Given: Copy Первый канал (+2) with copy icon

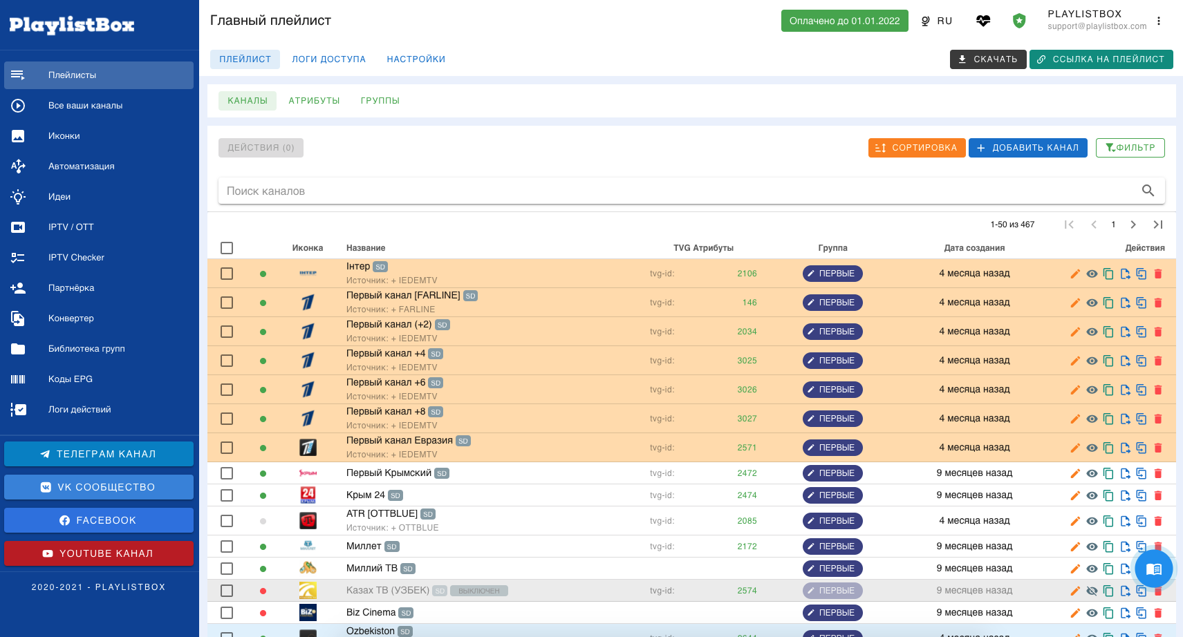Looking at the screenshot, I should tap(1108, 332).
